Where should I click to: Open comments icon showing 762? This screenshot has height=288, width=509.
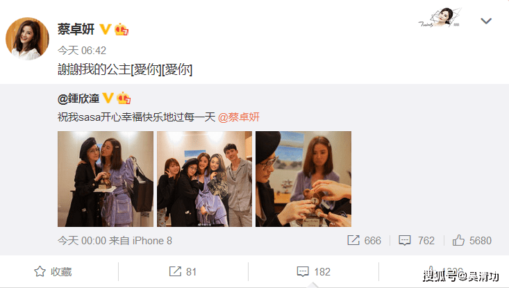click(404, 240)
